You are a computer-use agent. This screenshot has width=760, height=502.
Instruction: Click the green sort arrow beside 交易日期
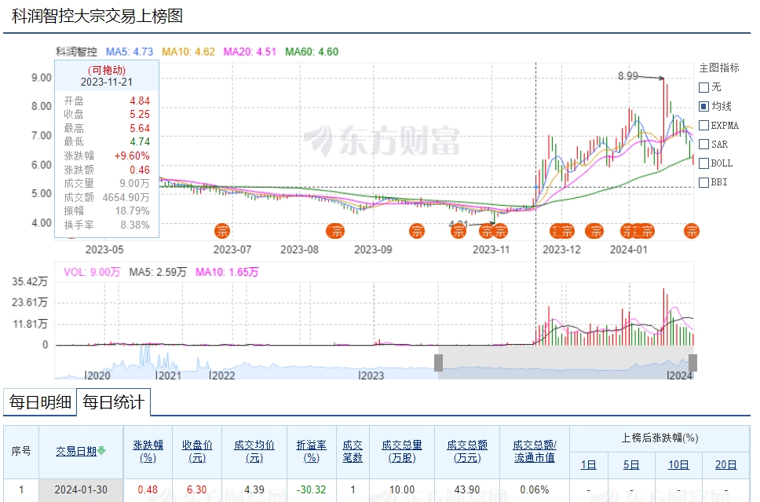click(102, 451)
